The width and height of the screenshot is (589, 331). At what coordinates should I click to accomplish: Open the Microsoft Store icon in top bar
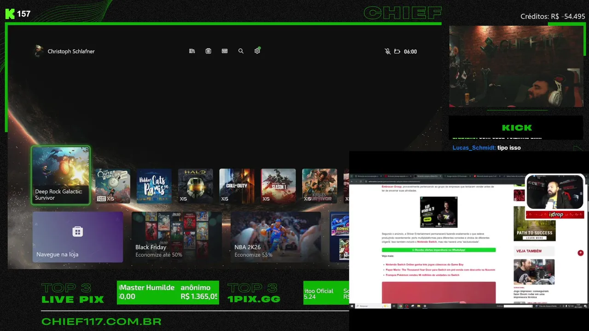coord(208,51)
